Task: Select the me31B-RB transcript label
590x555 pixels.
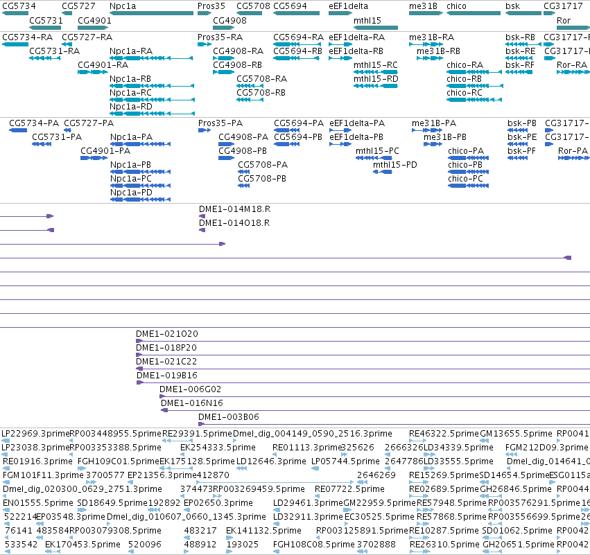Action: point(438,51)
